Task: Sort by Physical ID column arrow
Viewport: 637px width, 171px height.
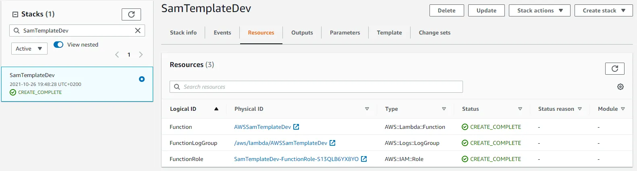Action: (x=367, y=109)
